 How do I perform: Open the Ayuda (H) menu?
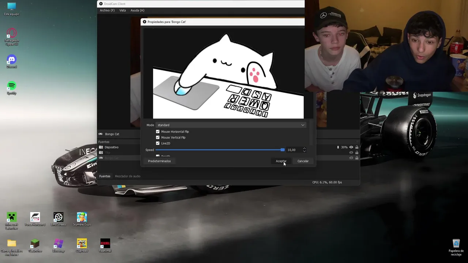(137, 10)
